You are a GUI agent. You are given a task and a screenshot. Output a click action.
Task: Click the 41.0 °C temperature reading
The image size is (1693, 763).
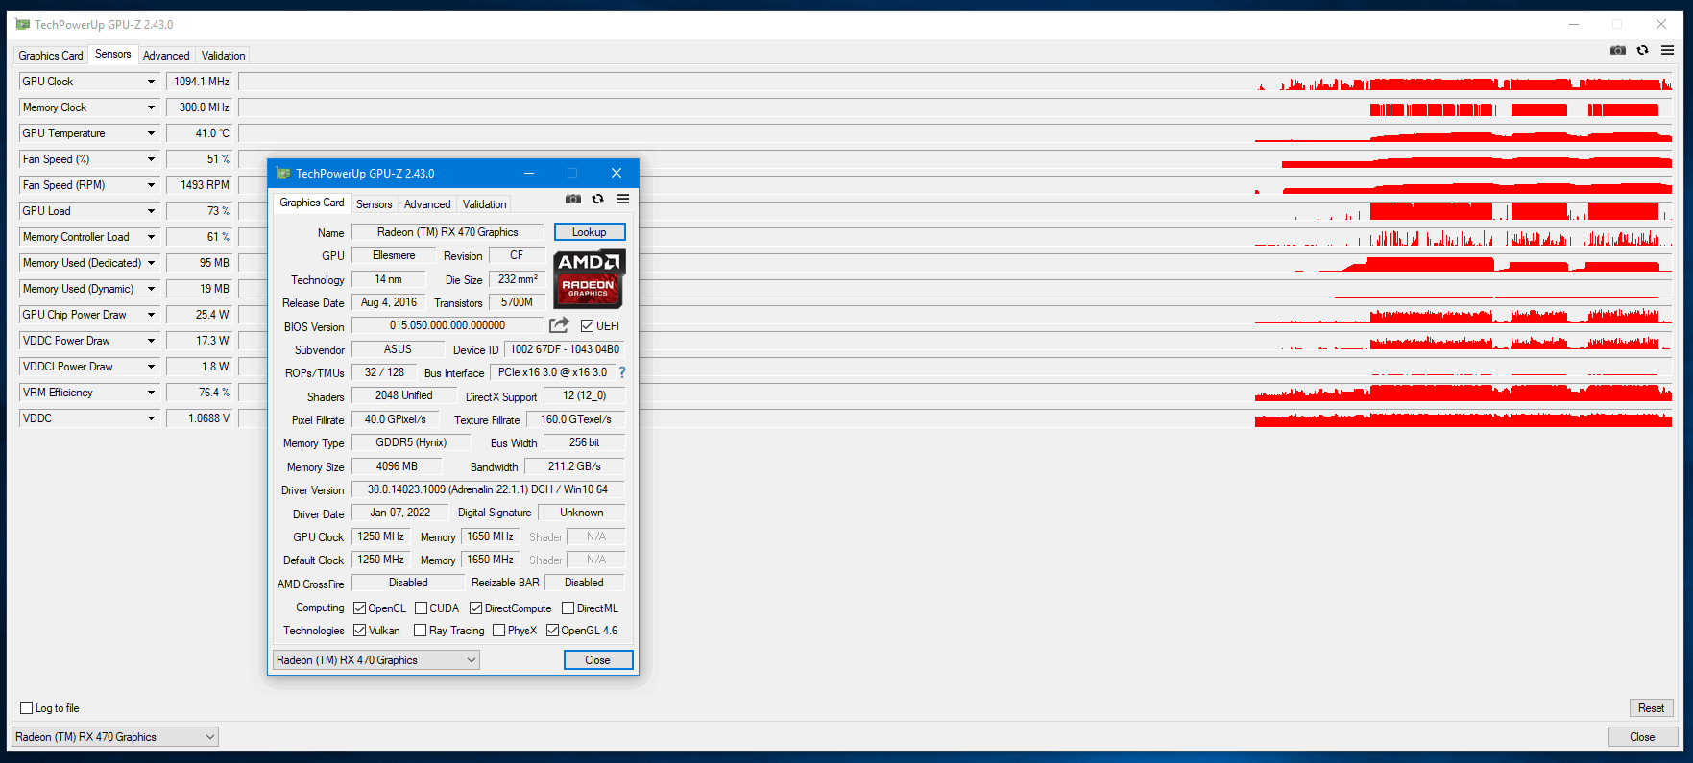point(202,133)
